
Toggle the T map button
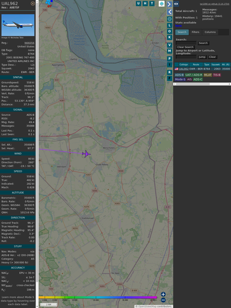pos(152,3)
